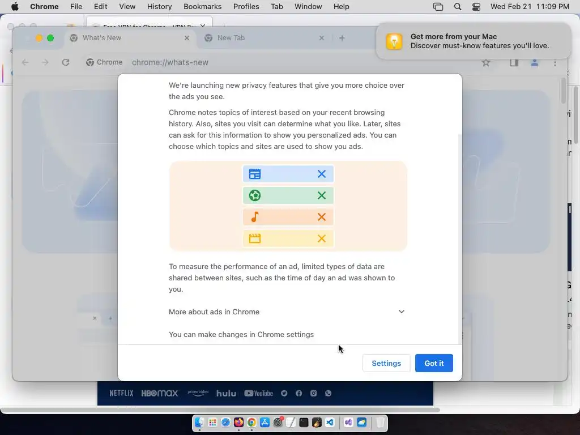Remove the yellow movie topic chip

(x=322, y=238)
